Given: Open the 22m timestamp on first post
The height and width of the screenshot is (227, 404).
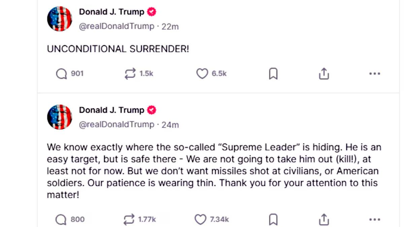Looking at the screenshot, I should coord(170,27).
